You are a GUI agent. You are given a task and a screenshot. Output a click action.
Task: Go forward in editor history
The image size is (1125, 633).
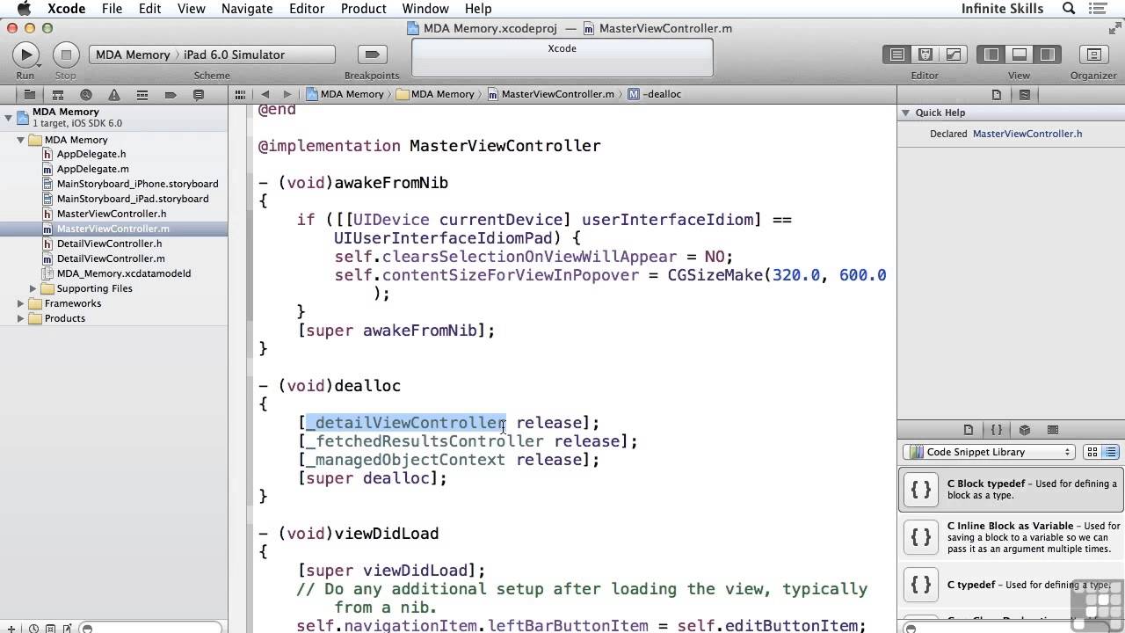pos(287,94)
